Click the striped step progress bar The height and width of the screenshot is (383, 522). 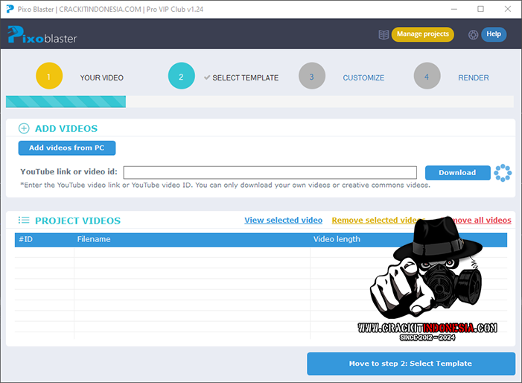pyautogui.click(x=66, y=102)
